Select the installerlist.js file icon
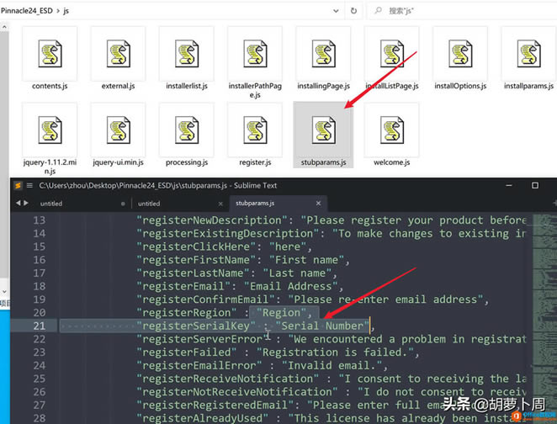The image size is (557, 424). click(x=187, y=54)
